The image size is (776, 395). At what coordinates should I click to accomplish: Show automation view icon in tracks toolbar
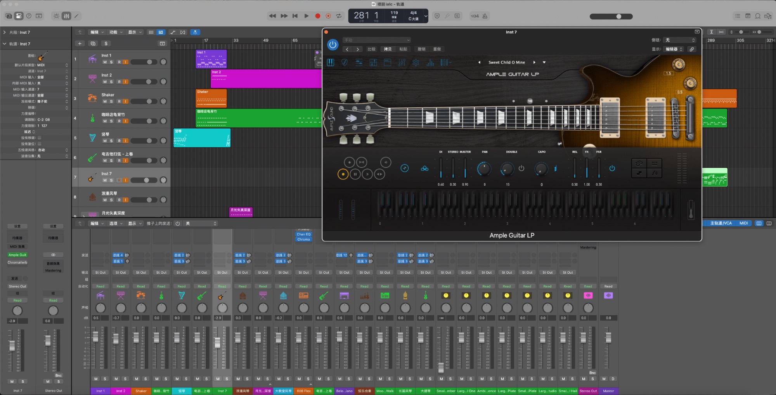[173, 32]
